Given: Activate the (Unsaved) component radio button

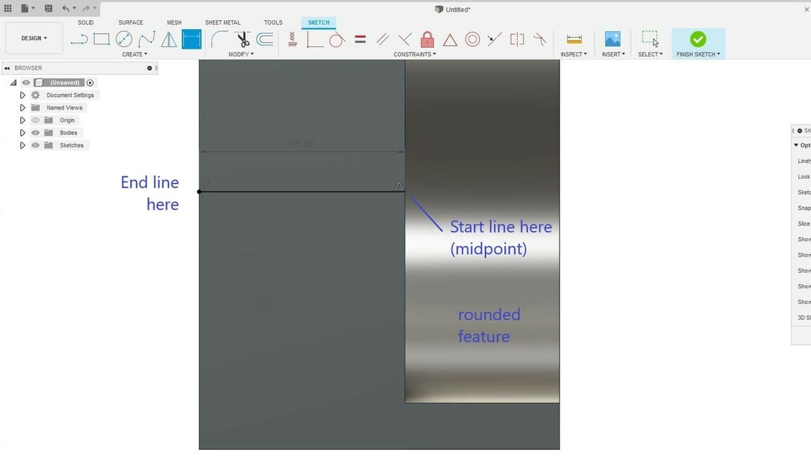Looking at the screenshot, I should [x=90, y=82].
